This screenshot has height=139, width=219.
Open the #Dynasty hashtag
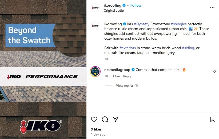[142, 24]
